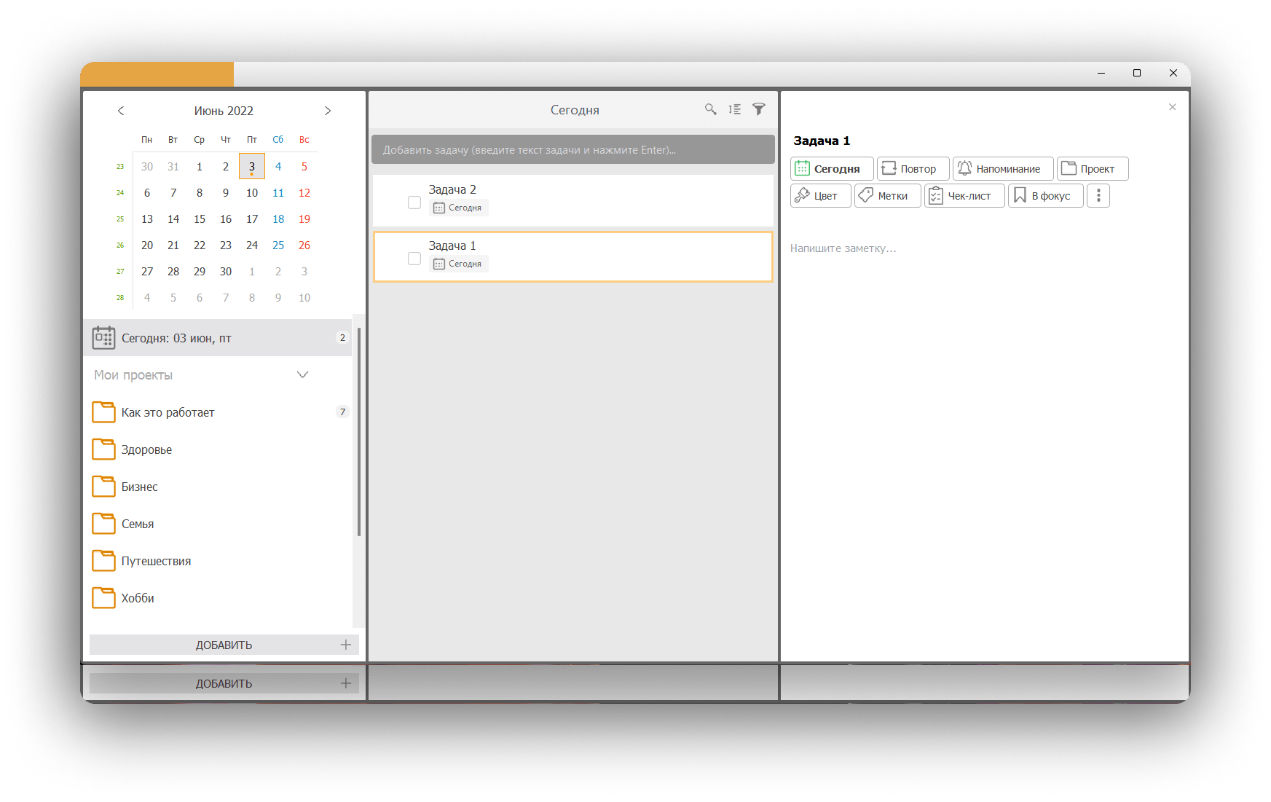
Task: Select May 31 in calendar
Action: 173,167
